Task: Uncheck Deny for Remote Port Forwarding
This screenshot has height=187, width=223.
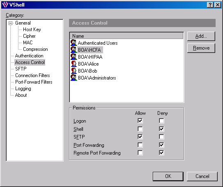Action: point(161,153)
